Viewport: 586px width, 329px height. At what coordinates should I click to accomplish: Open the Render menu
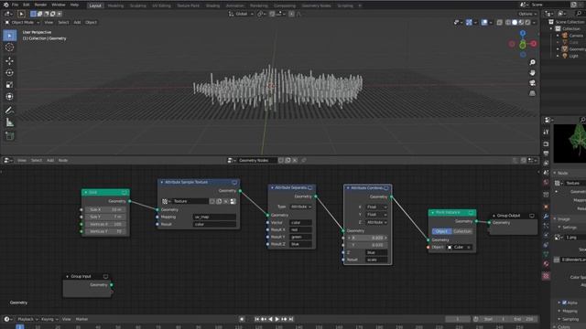point(40,5)
